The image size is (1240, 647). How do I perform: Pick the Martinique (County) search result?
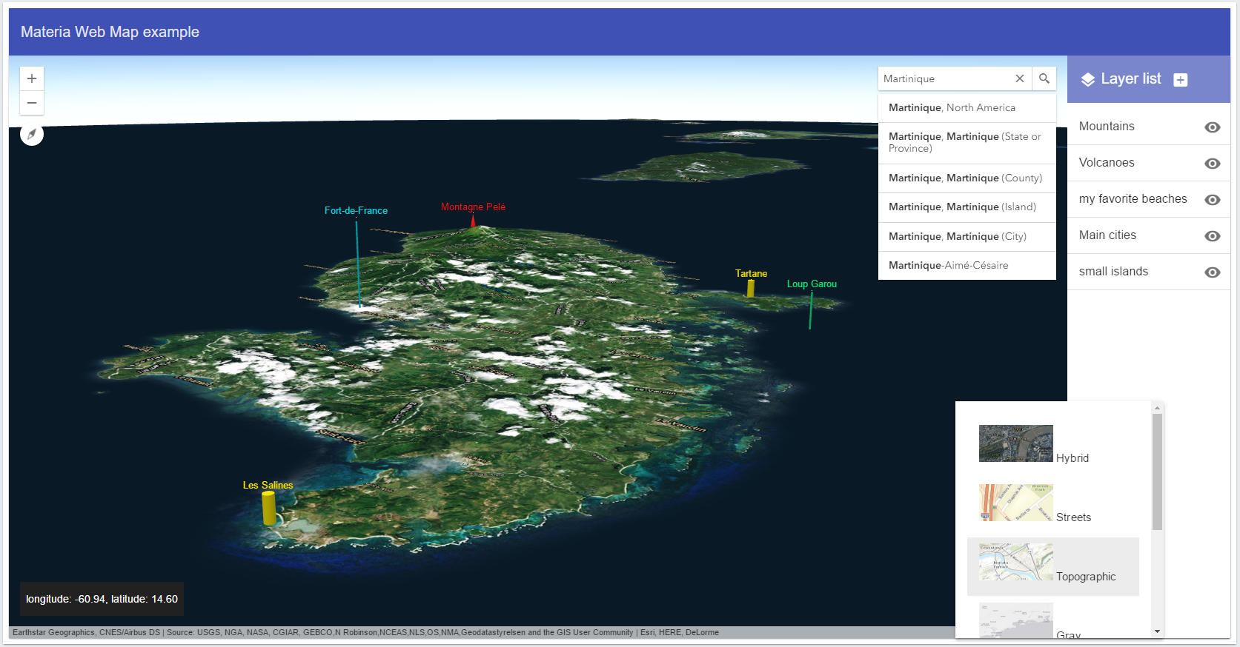click(967, 178)
